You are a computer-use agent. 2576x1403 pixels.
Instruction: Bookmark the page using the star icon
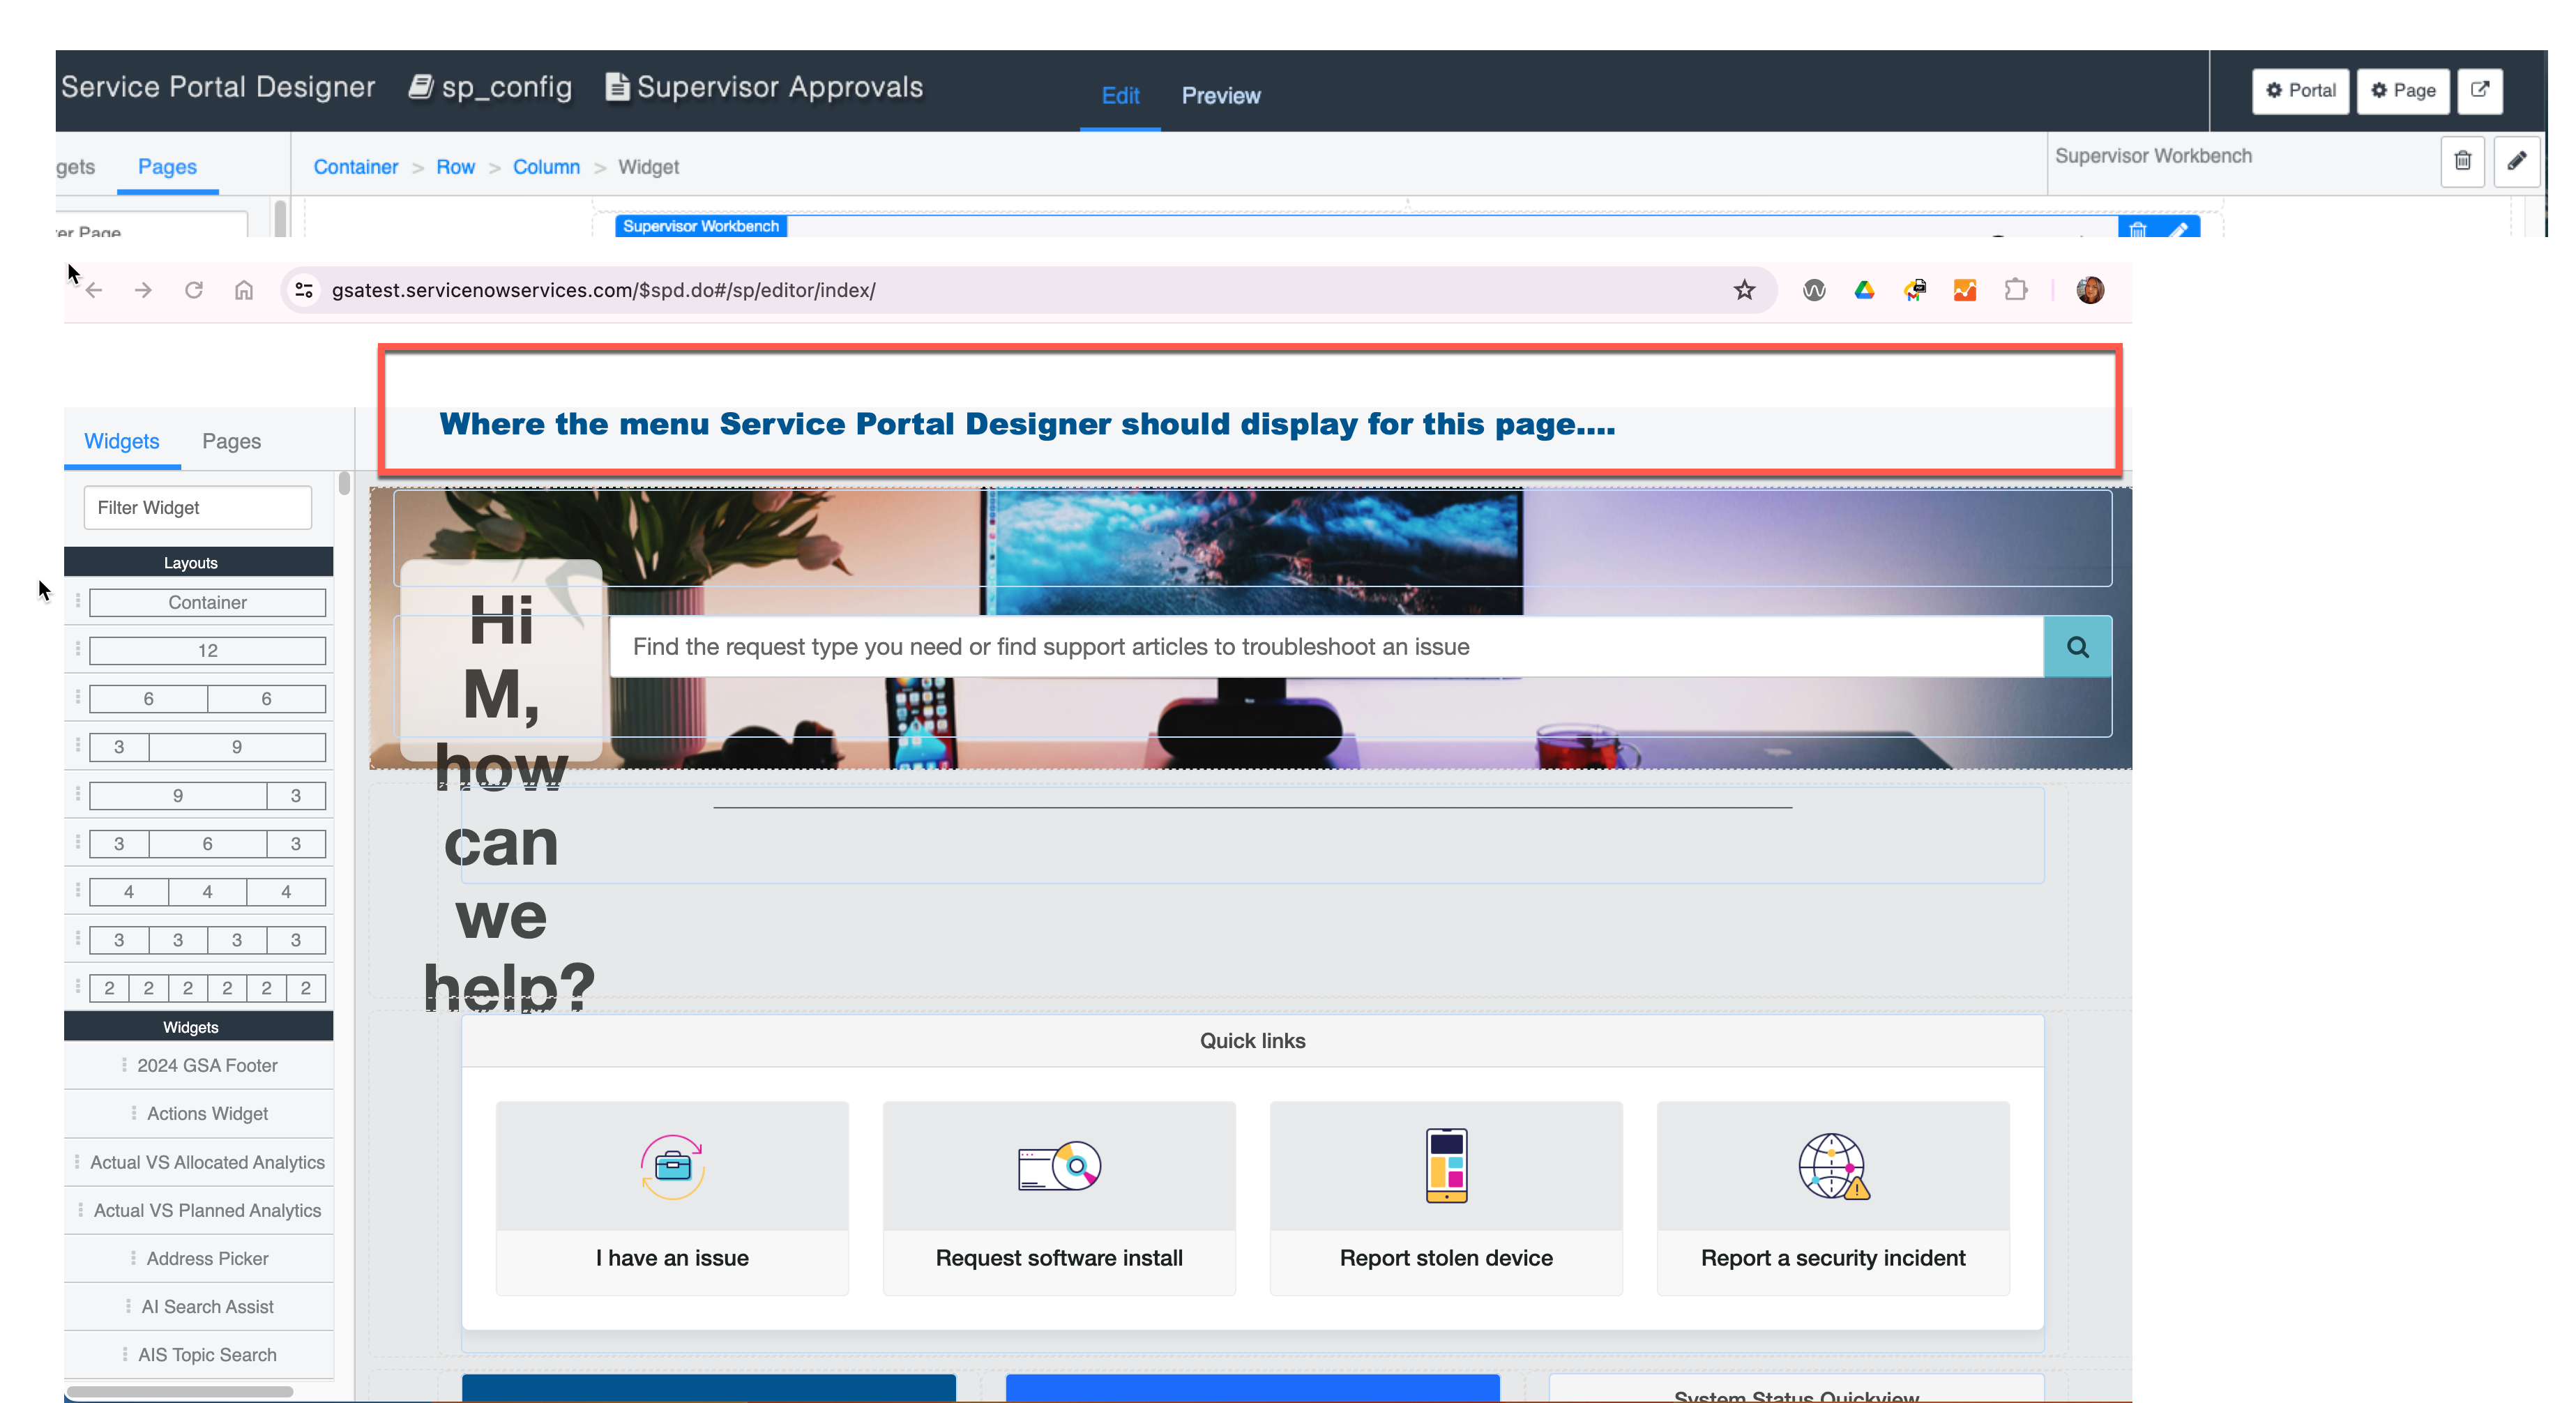(x=1744, y=290)
